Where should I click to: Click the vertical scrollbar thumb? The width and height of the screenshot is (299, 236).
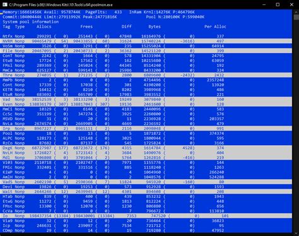(295, 17)
